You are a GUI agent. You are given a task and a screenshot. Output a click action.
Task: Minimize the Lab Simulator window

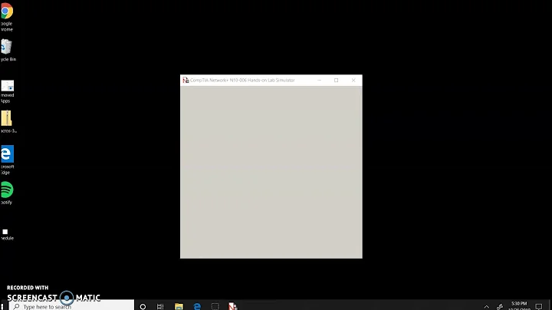pyautogui.click(x=319, y=81)
